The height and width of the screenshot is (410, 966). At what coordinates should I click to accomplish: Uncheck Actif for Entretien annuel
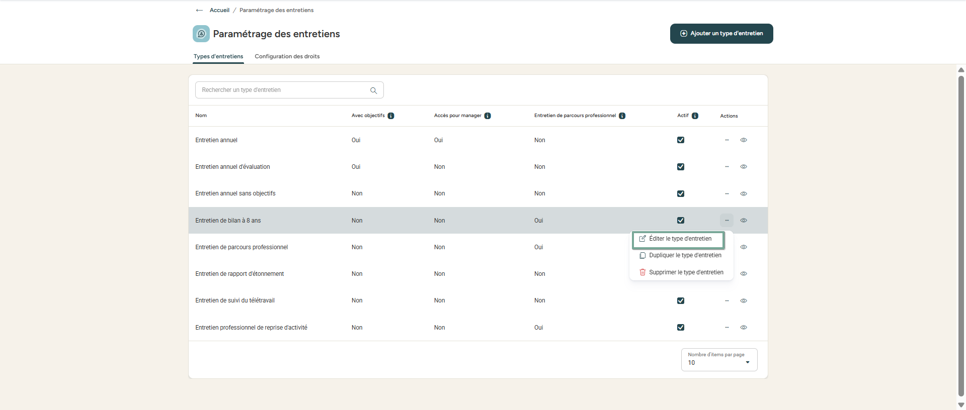[x=681, y=140]
